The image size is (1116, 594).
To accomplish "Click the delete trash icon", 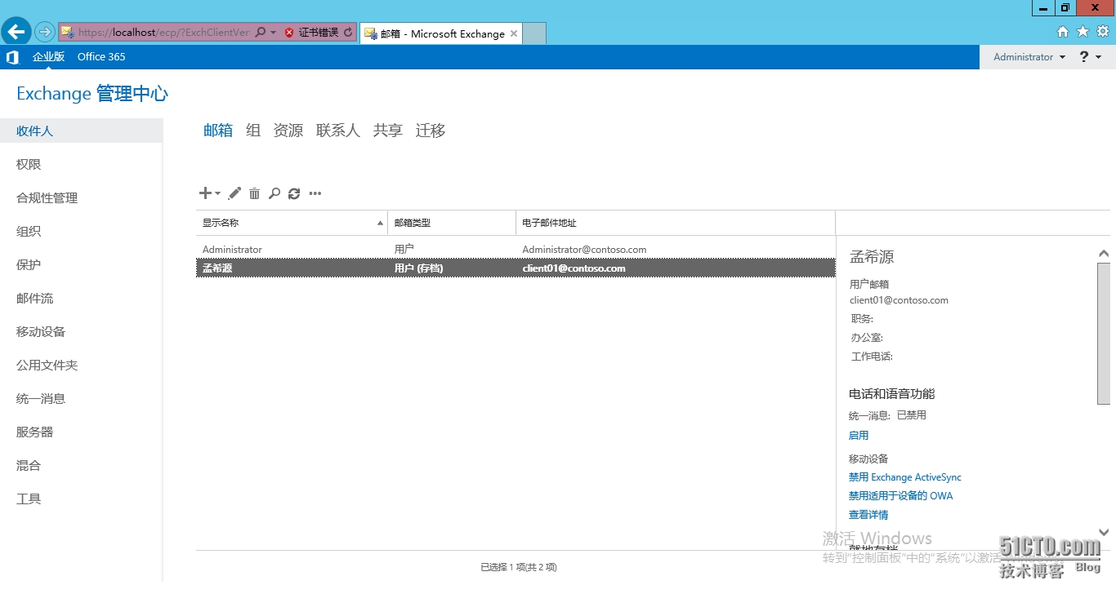I will tap(254, 193).
